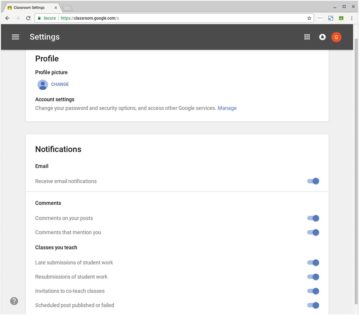This screenshot has width=359, height=315.
Task: Disable Late submissions of student work
Action: [x=313, y=263]
